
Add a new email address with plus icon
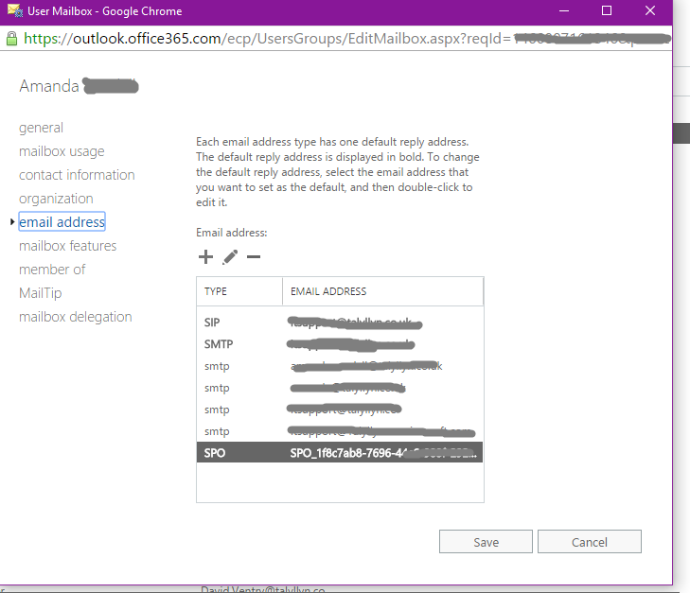(x=205, y=256)
